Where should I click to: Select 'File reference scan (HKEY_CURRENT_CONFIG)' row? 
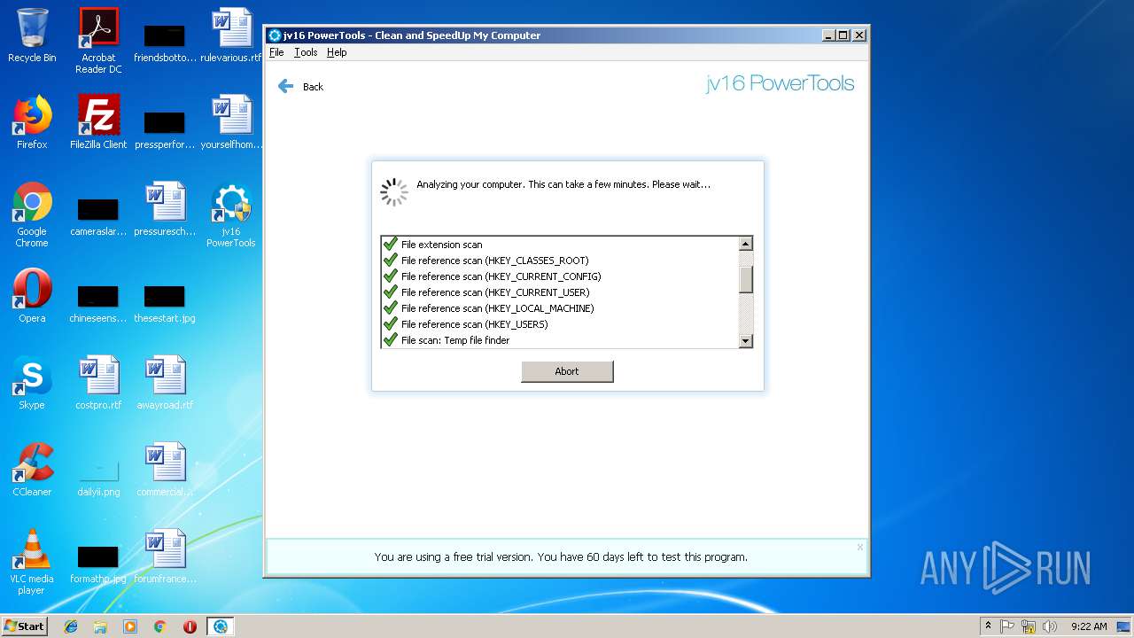[560, 276]
